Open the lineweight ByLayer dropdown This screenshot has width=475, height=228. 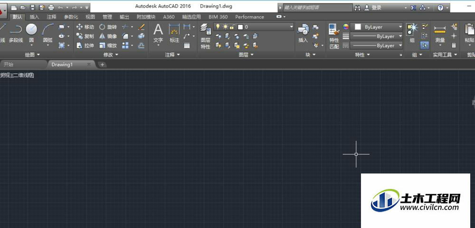point(377,36)
